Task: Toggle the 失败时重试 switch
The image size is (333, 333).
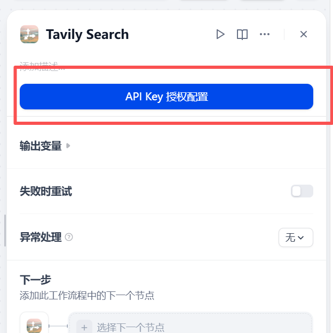Action: tap(302, 191)
